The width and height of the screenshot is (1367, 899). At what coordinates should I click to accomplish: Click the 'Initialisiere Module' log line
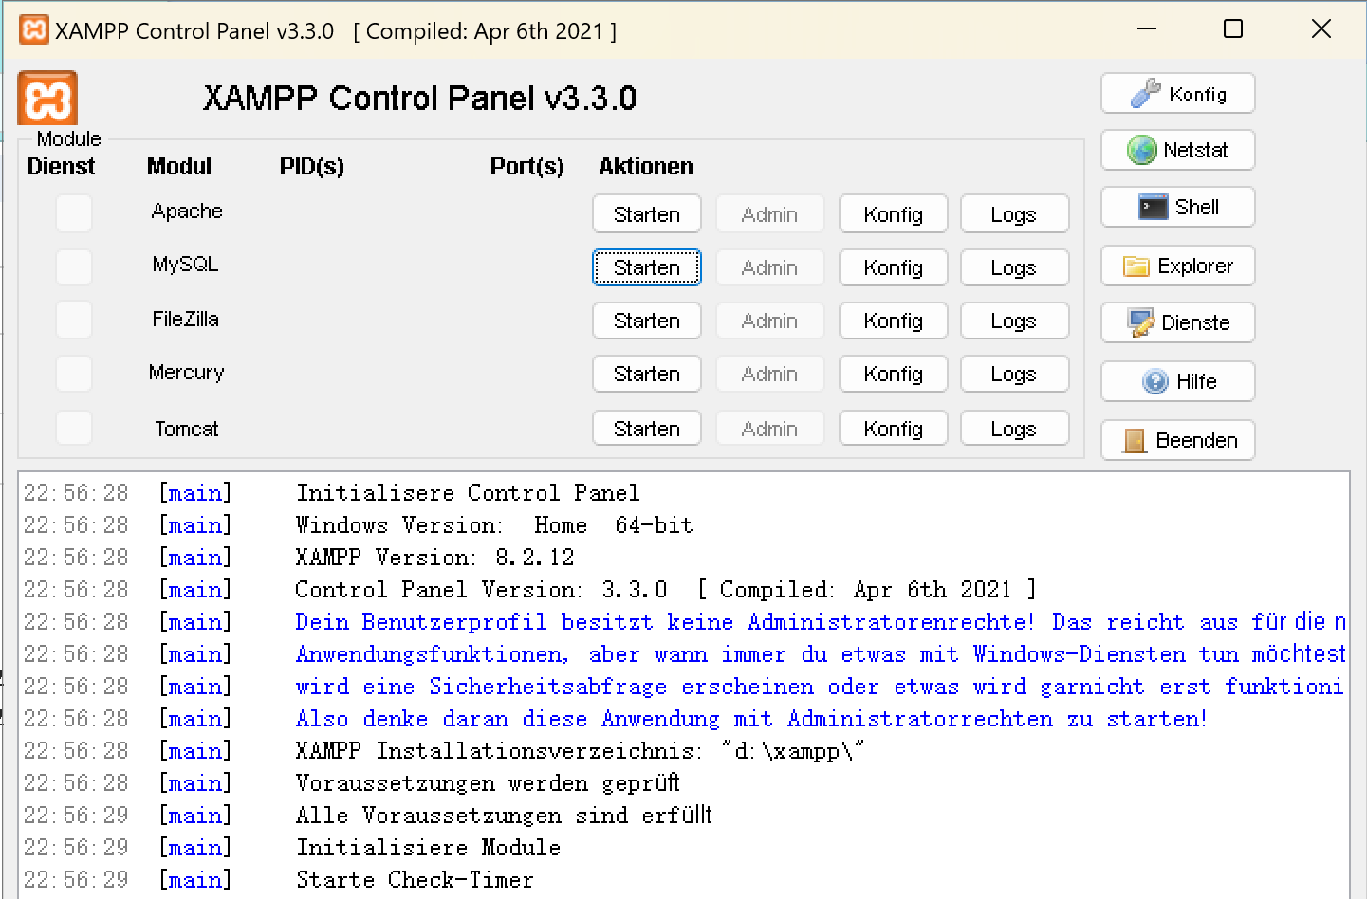[428, 847]
